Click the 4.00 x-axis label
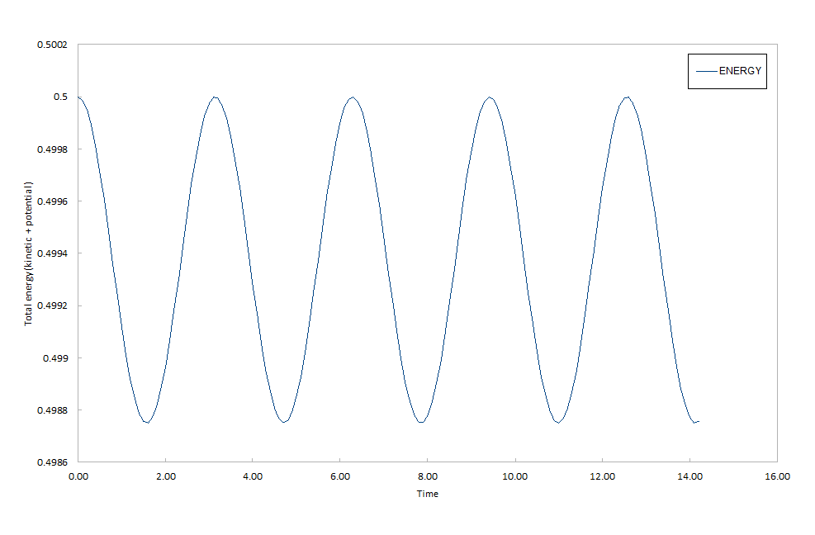The height and width of the screenshot is (535, 815). pyautogui.click(x=253, y=476)
